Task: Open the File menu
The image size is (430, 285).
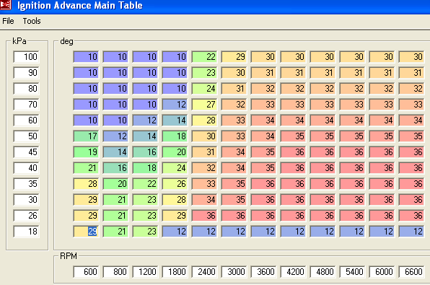Action: [x=8, y=21]
